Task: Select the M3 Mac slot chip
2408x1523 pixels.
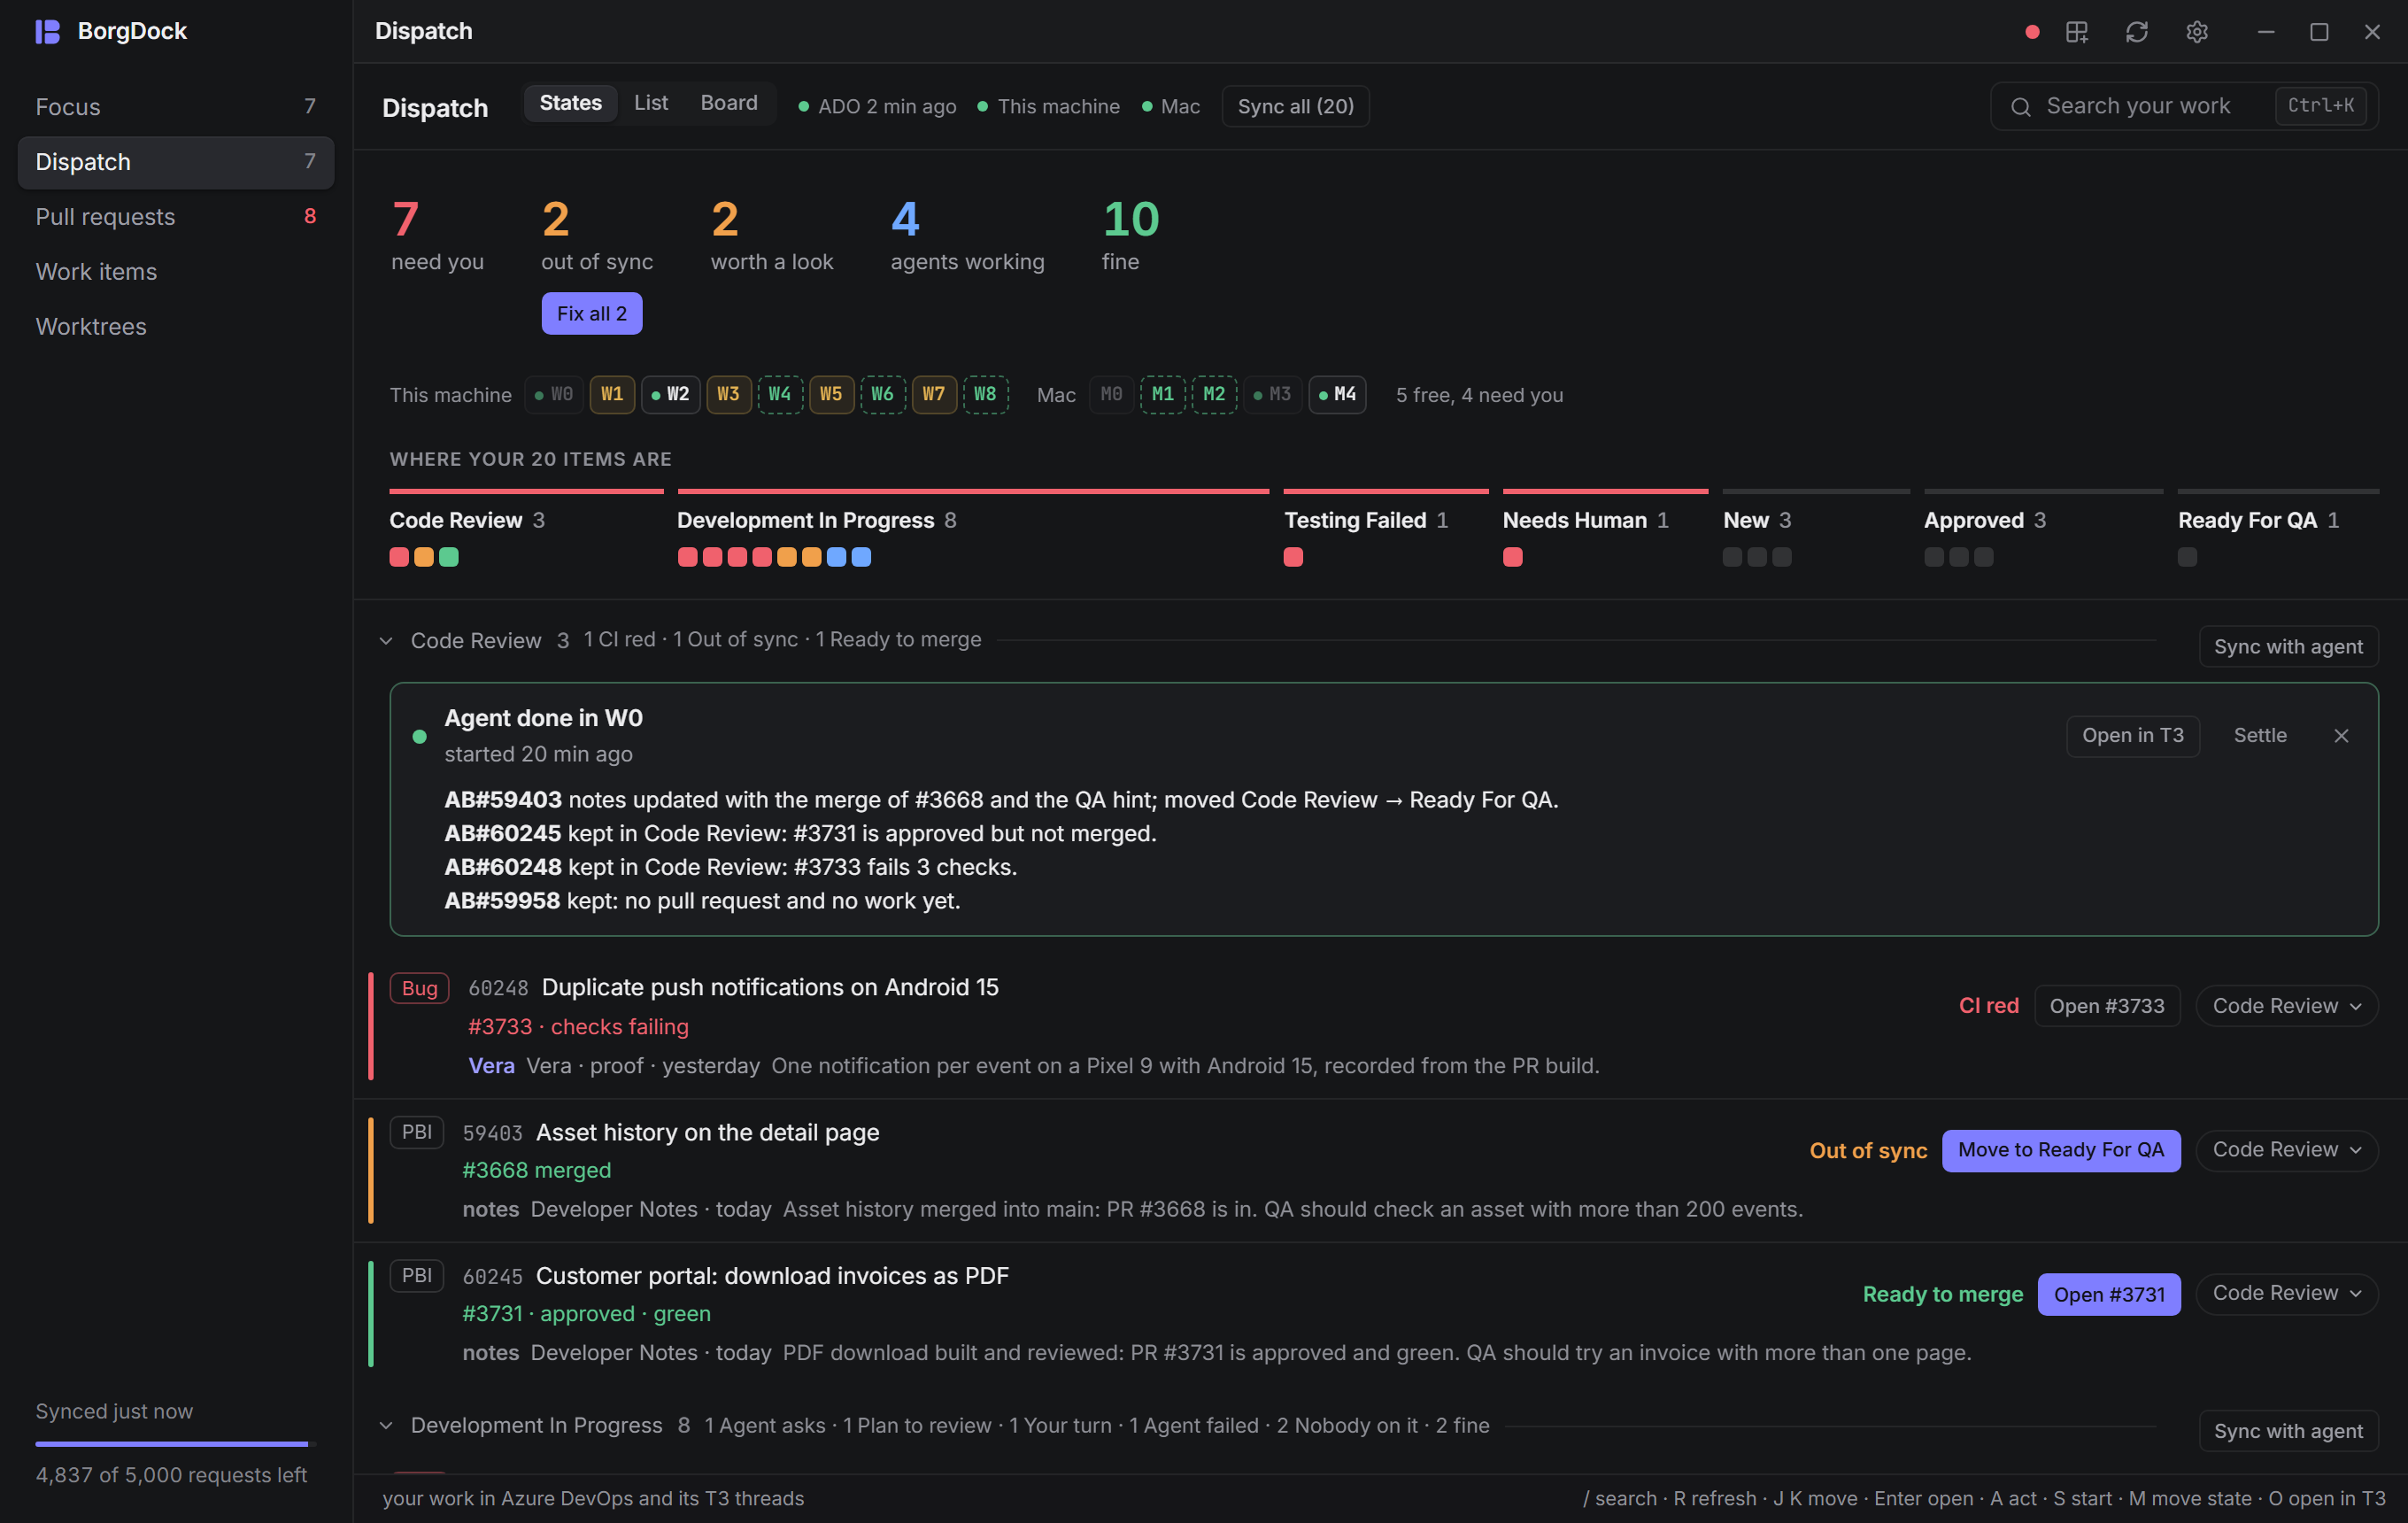Action: (1272, 394)
